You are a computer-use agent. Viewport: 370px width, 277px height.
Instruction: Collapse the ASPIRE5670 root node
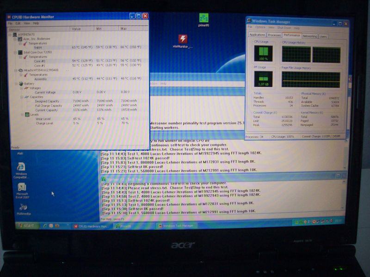coord(10,35)
